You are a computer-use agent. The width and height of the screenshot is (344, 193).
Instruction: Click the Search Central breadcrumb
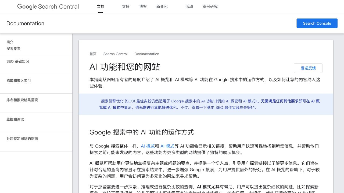116,54
